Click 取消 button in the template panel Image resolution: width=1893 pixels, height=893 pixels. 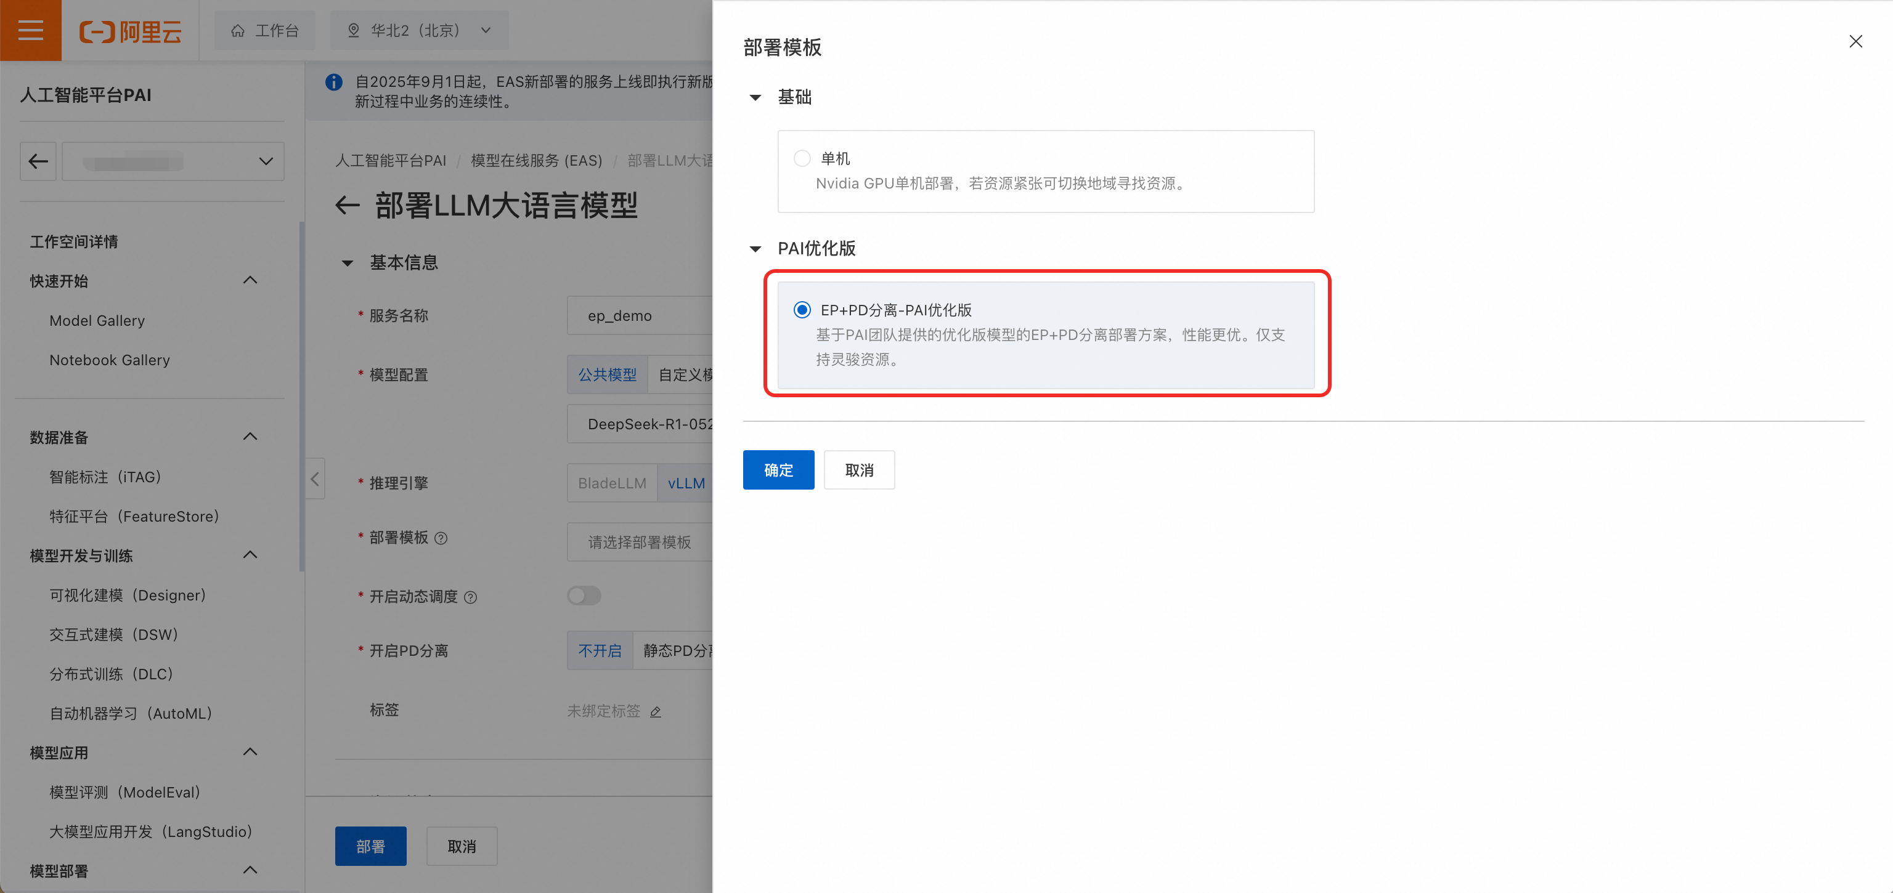858,469
